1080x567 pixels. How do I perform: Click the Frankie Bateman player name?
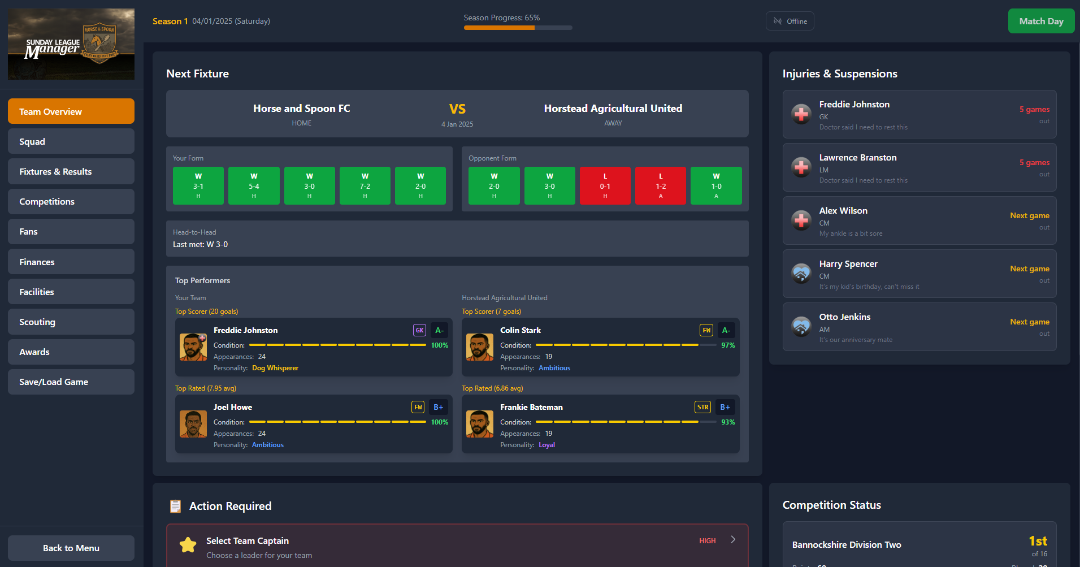click(x=531, y=407)
